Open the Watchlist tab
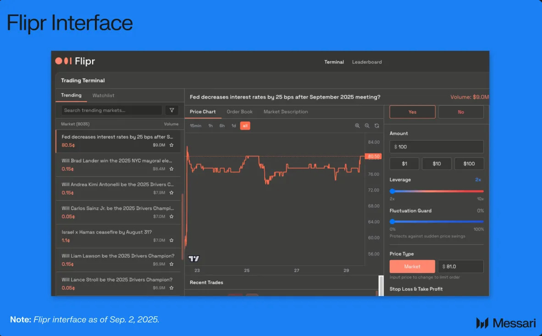The image size is (542, 336). tap(103, 95)
